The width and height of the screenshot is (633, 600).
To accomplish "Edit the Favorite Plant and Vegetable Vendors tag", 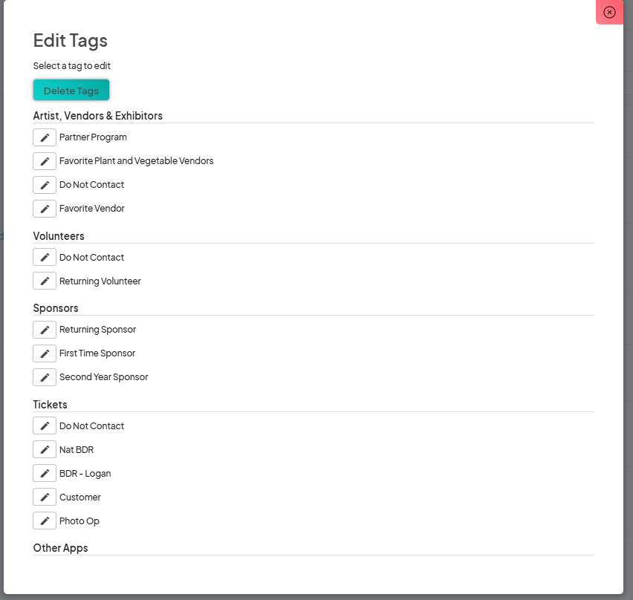I will coord(44,160).
